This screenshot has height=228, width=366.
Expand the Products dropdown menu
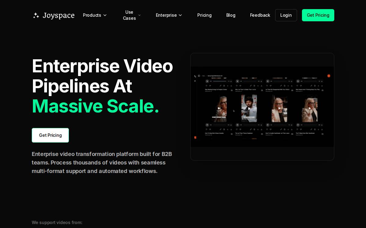click(95, 15)
